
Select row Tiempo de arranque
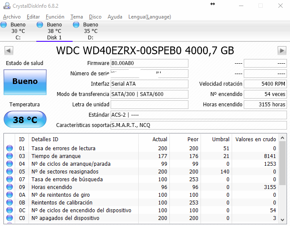[x=141, y=156]
